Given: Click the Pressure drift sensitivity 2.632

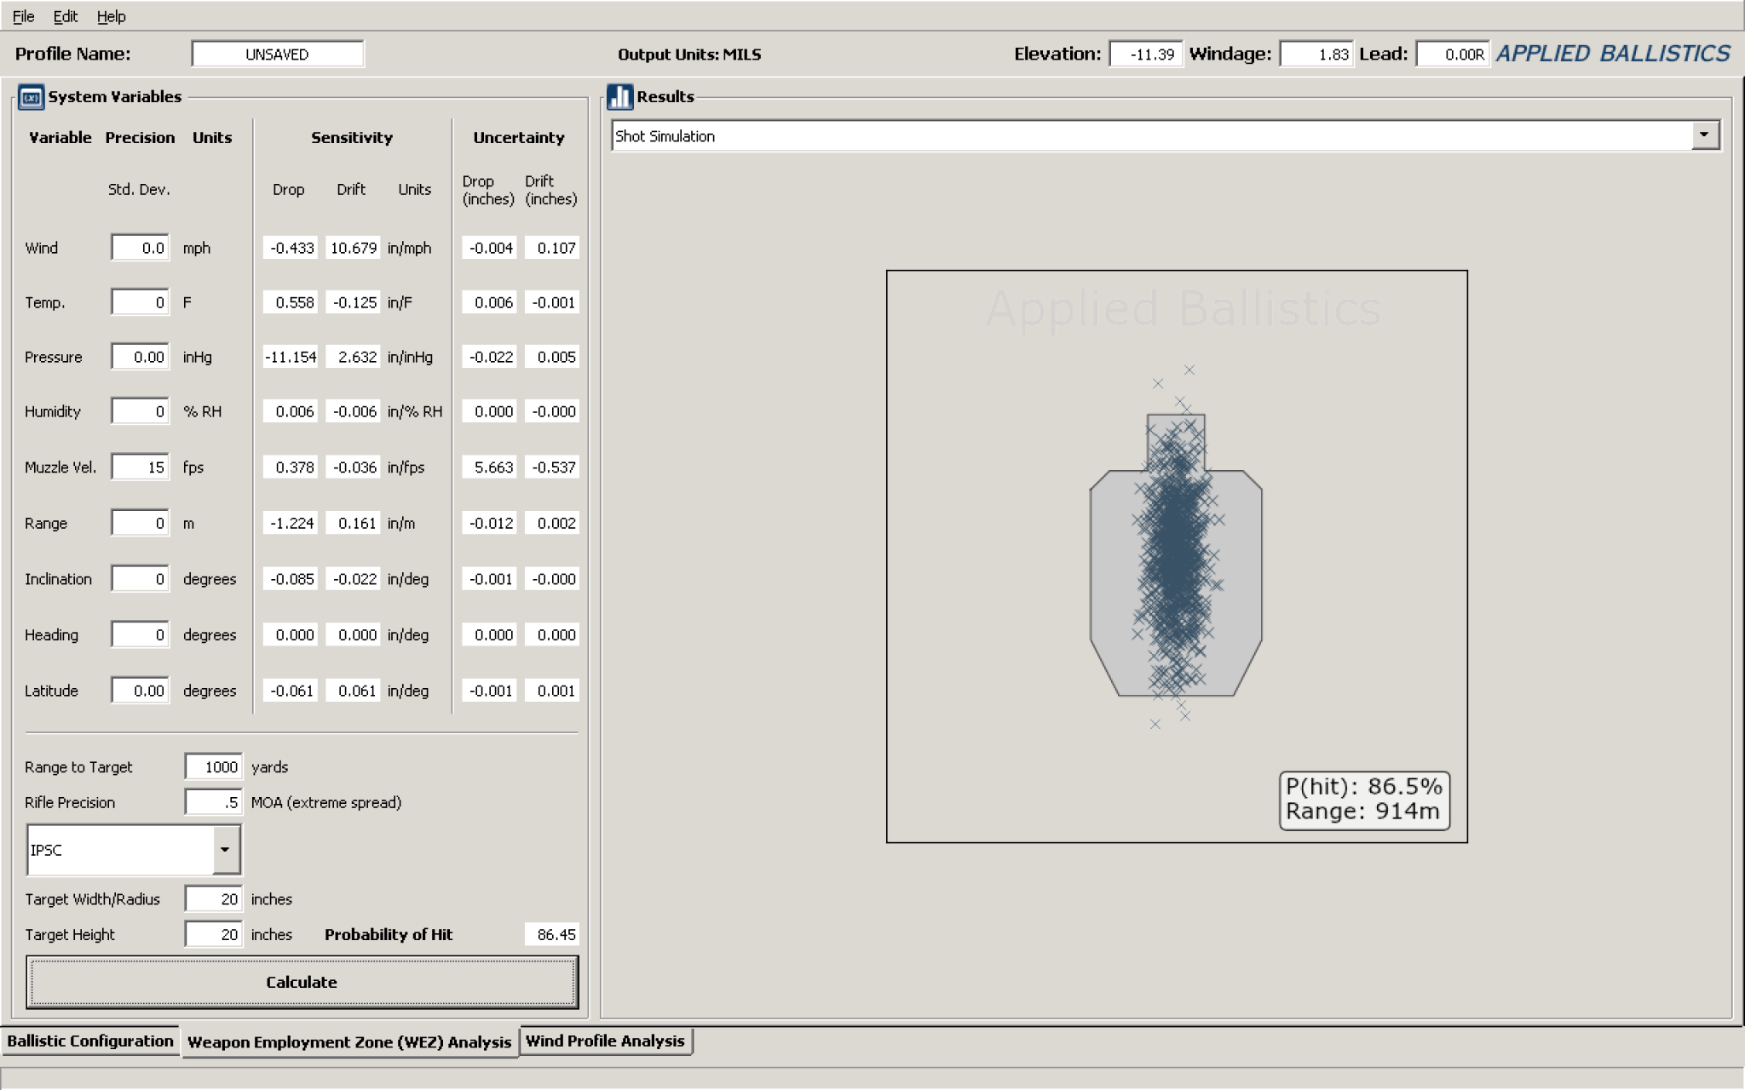Looking at the screenshot, I should 353,357.
